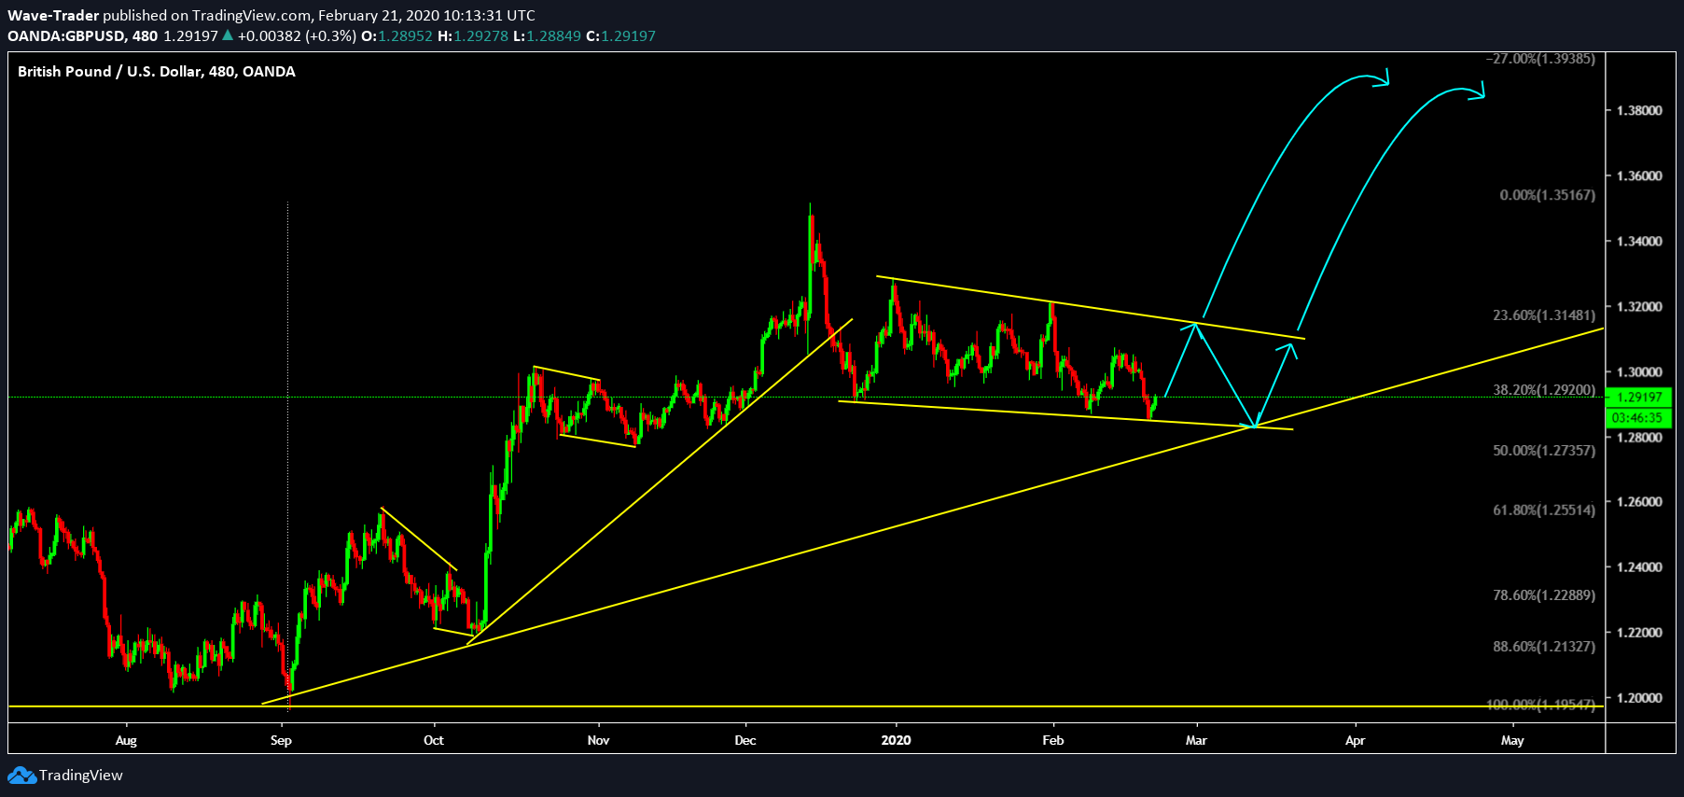Screen dimensions: 1684x797
Task: Click the 1.20000 price axis label
Action: pos(1639,697)
